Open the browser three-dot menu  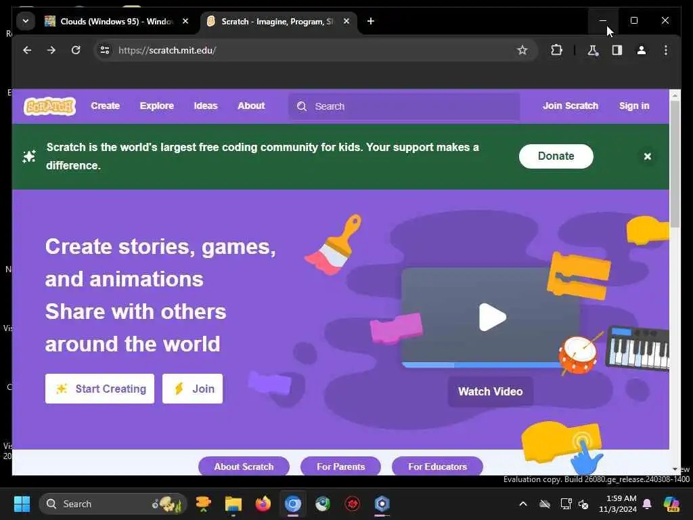tap(666, 50)
